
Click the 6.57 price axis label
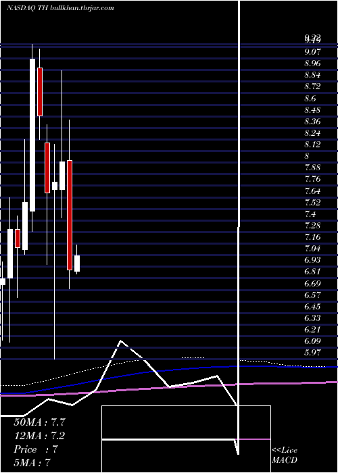(x=312, y=295)
